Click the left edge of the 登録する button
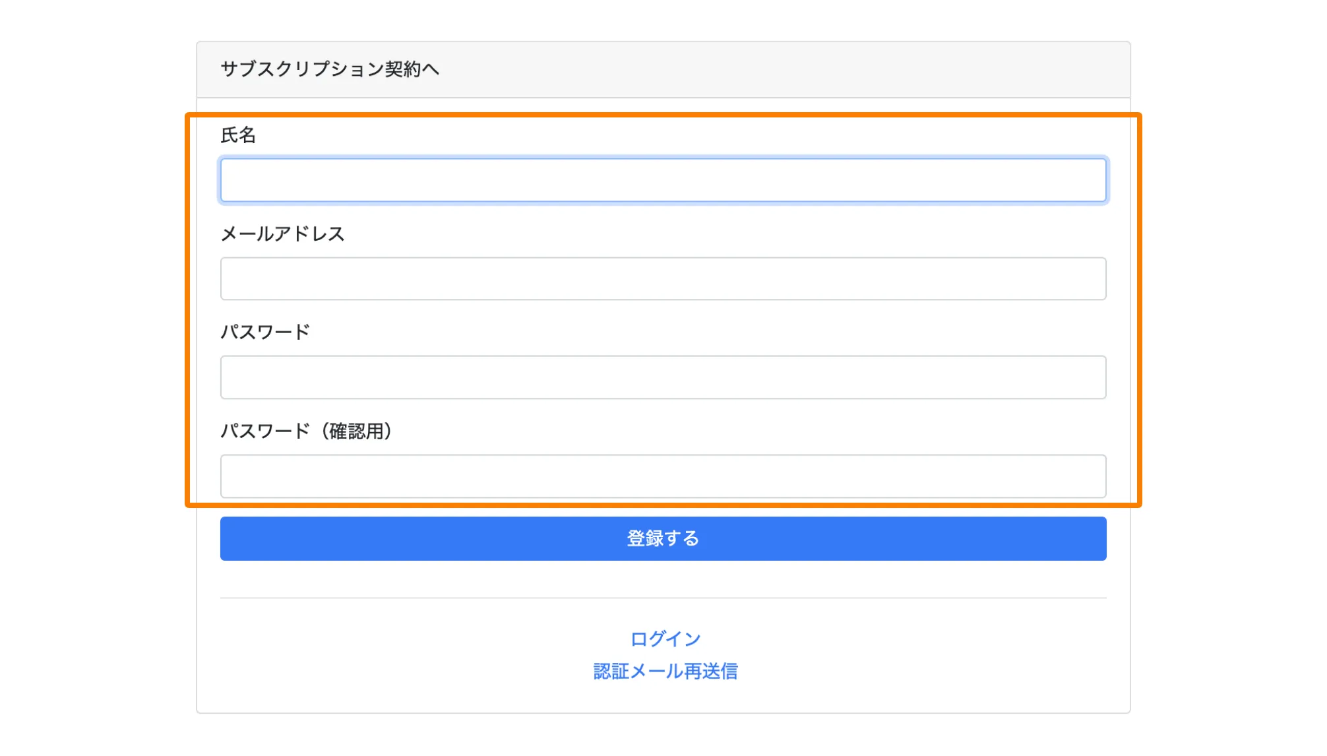Image resolution: width=1327 pixels, height=756 pixels. coord(231,539)
